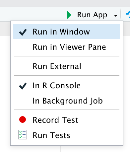130x152 pixels.
Task: Click the green Run App play icon
Action: tap(69, 15)
